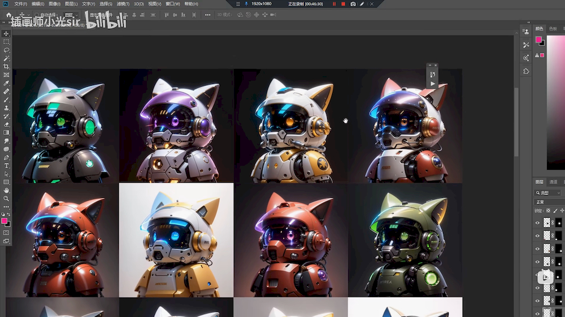Click the foreground color in Color panel
Viewport: 565px width, 317px height.
(x=538, y=40)
